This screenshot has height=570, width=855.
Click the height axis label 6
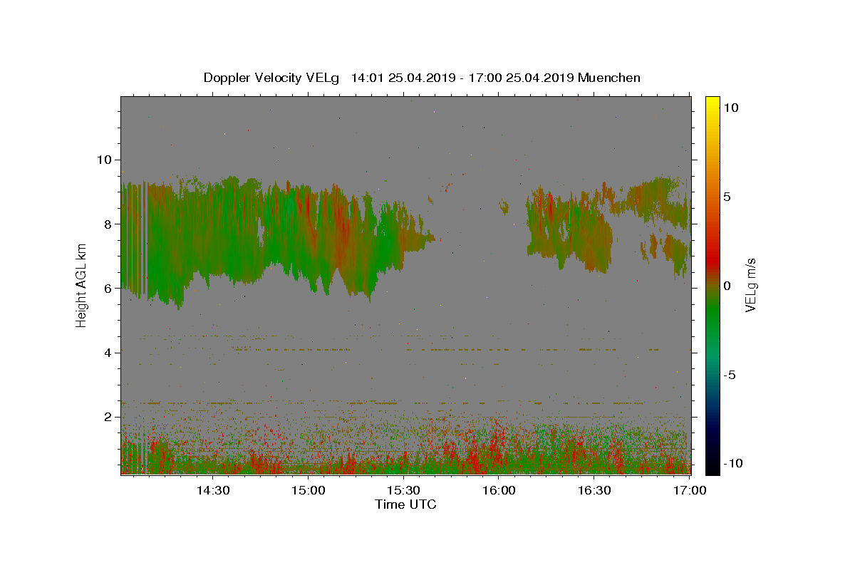[108, 288]
